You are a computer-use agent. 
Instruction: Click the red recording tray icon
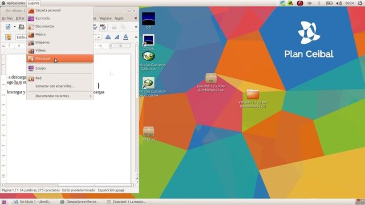(x=300, y=3)
